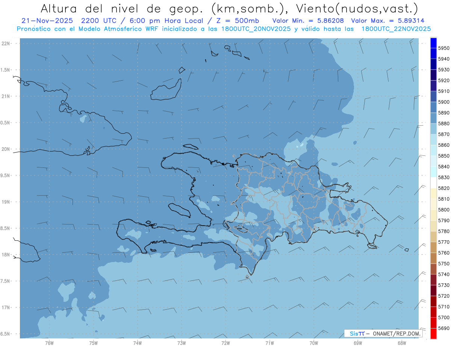The width and height of the screenshot is (451, 348).
Task: Click the '70W' longitude axis label
Action: pyautogui.click(x=314, y=343)
